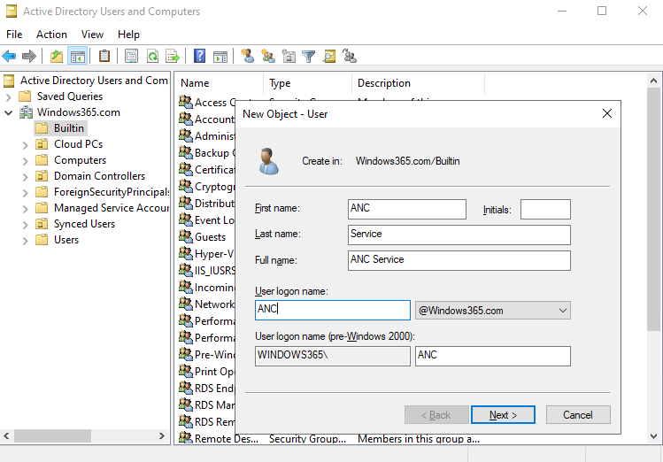
Task: Click the Remote Desktop group icon
Action: coord(186,437)
